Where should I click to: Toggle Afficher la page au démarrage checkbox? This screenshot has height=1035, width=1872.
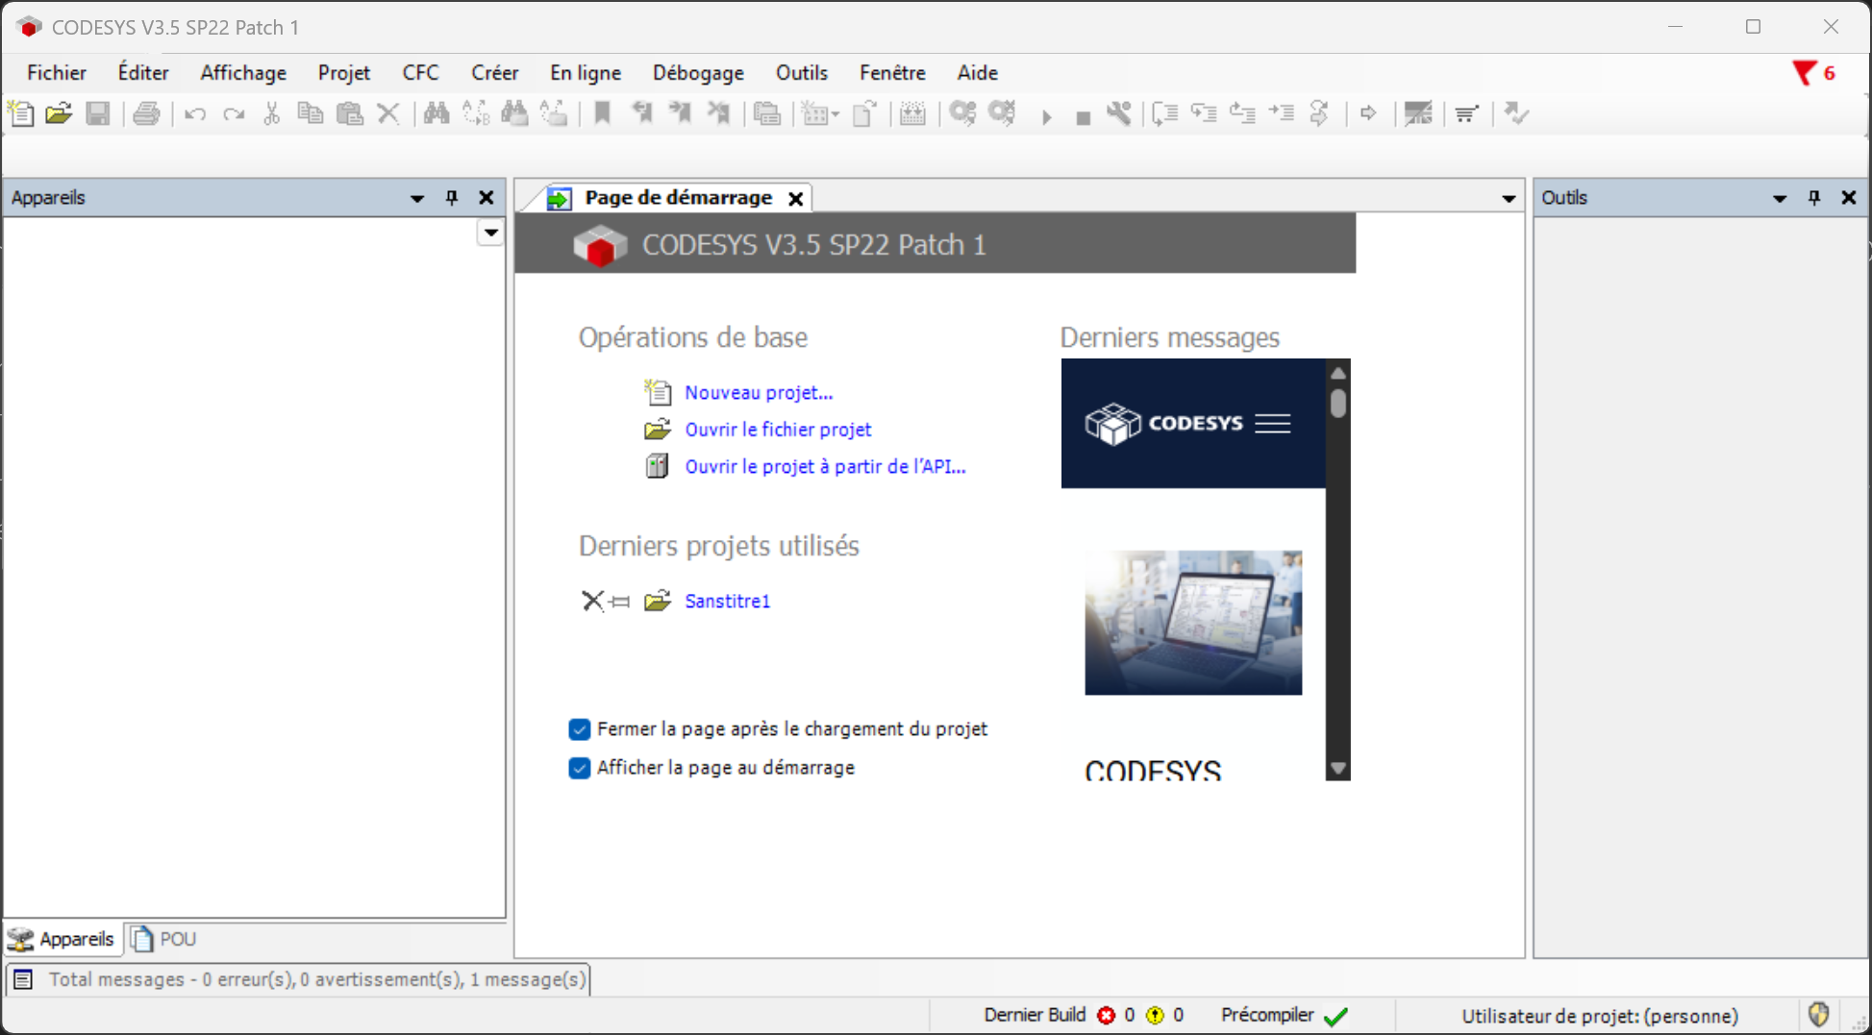tap(579, 768)
